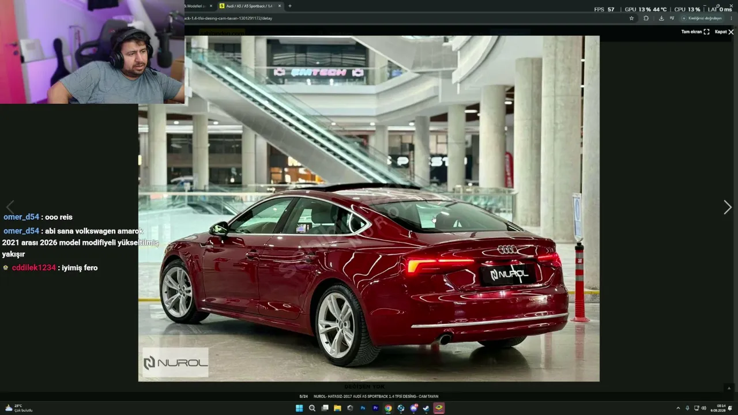Click the CPU 13 % overlay readout
This screenshot has height=415, width=738.
pos(687,9)
